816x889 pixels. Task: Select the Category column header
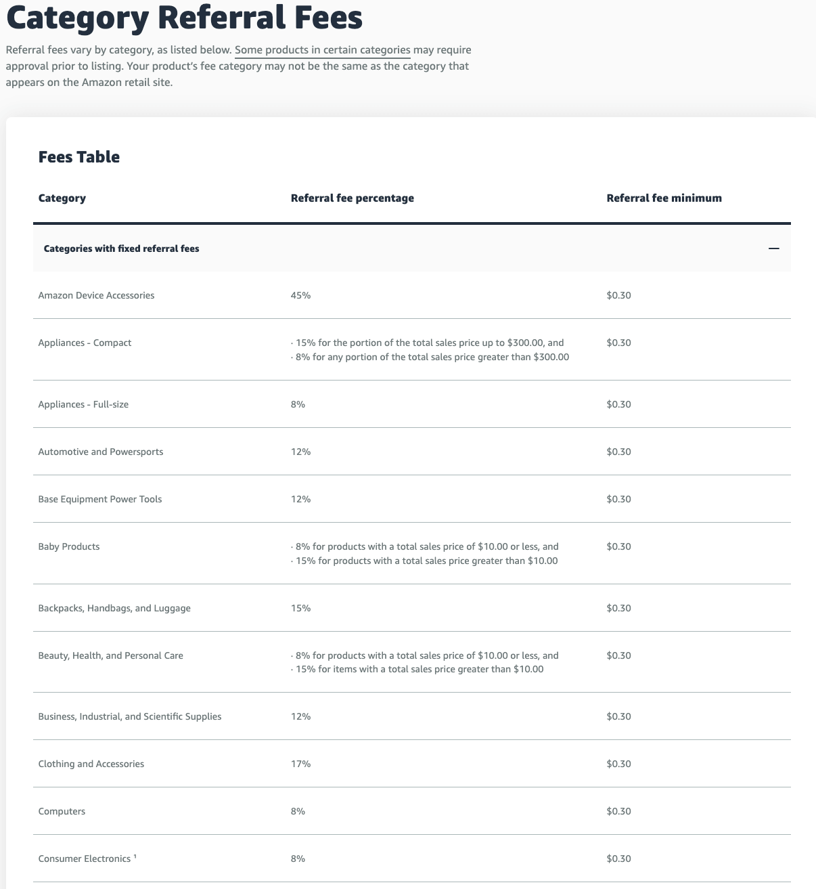(62, 198)
